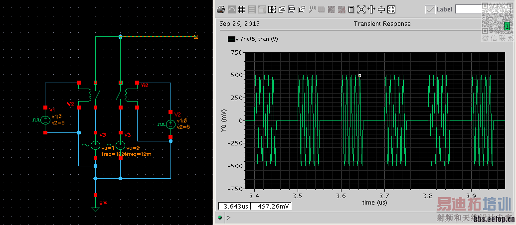Click the marker point on waveform peak
The height and width of the screenshot is (225, 516).
coord(359,76)
